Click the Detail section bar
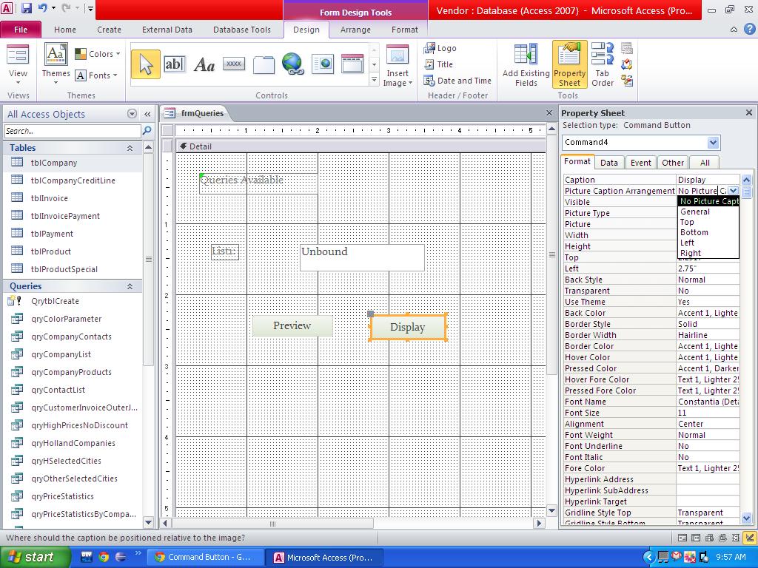 click(360, 146)
